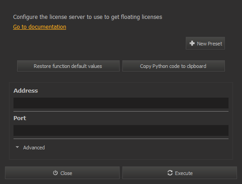Click the empty area left of New Preset
242x184 pixels.
click(x=99, y=43)
